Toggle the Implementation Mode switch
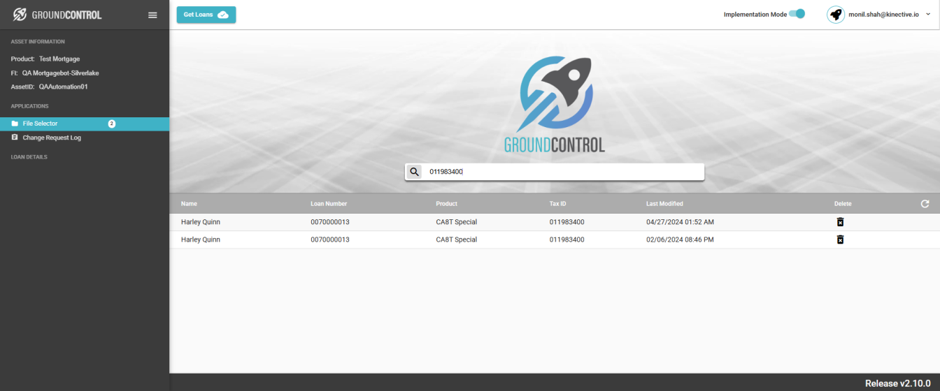 [797, 14]
